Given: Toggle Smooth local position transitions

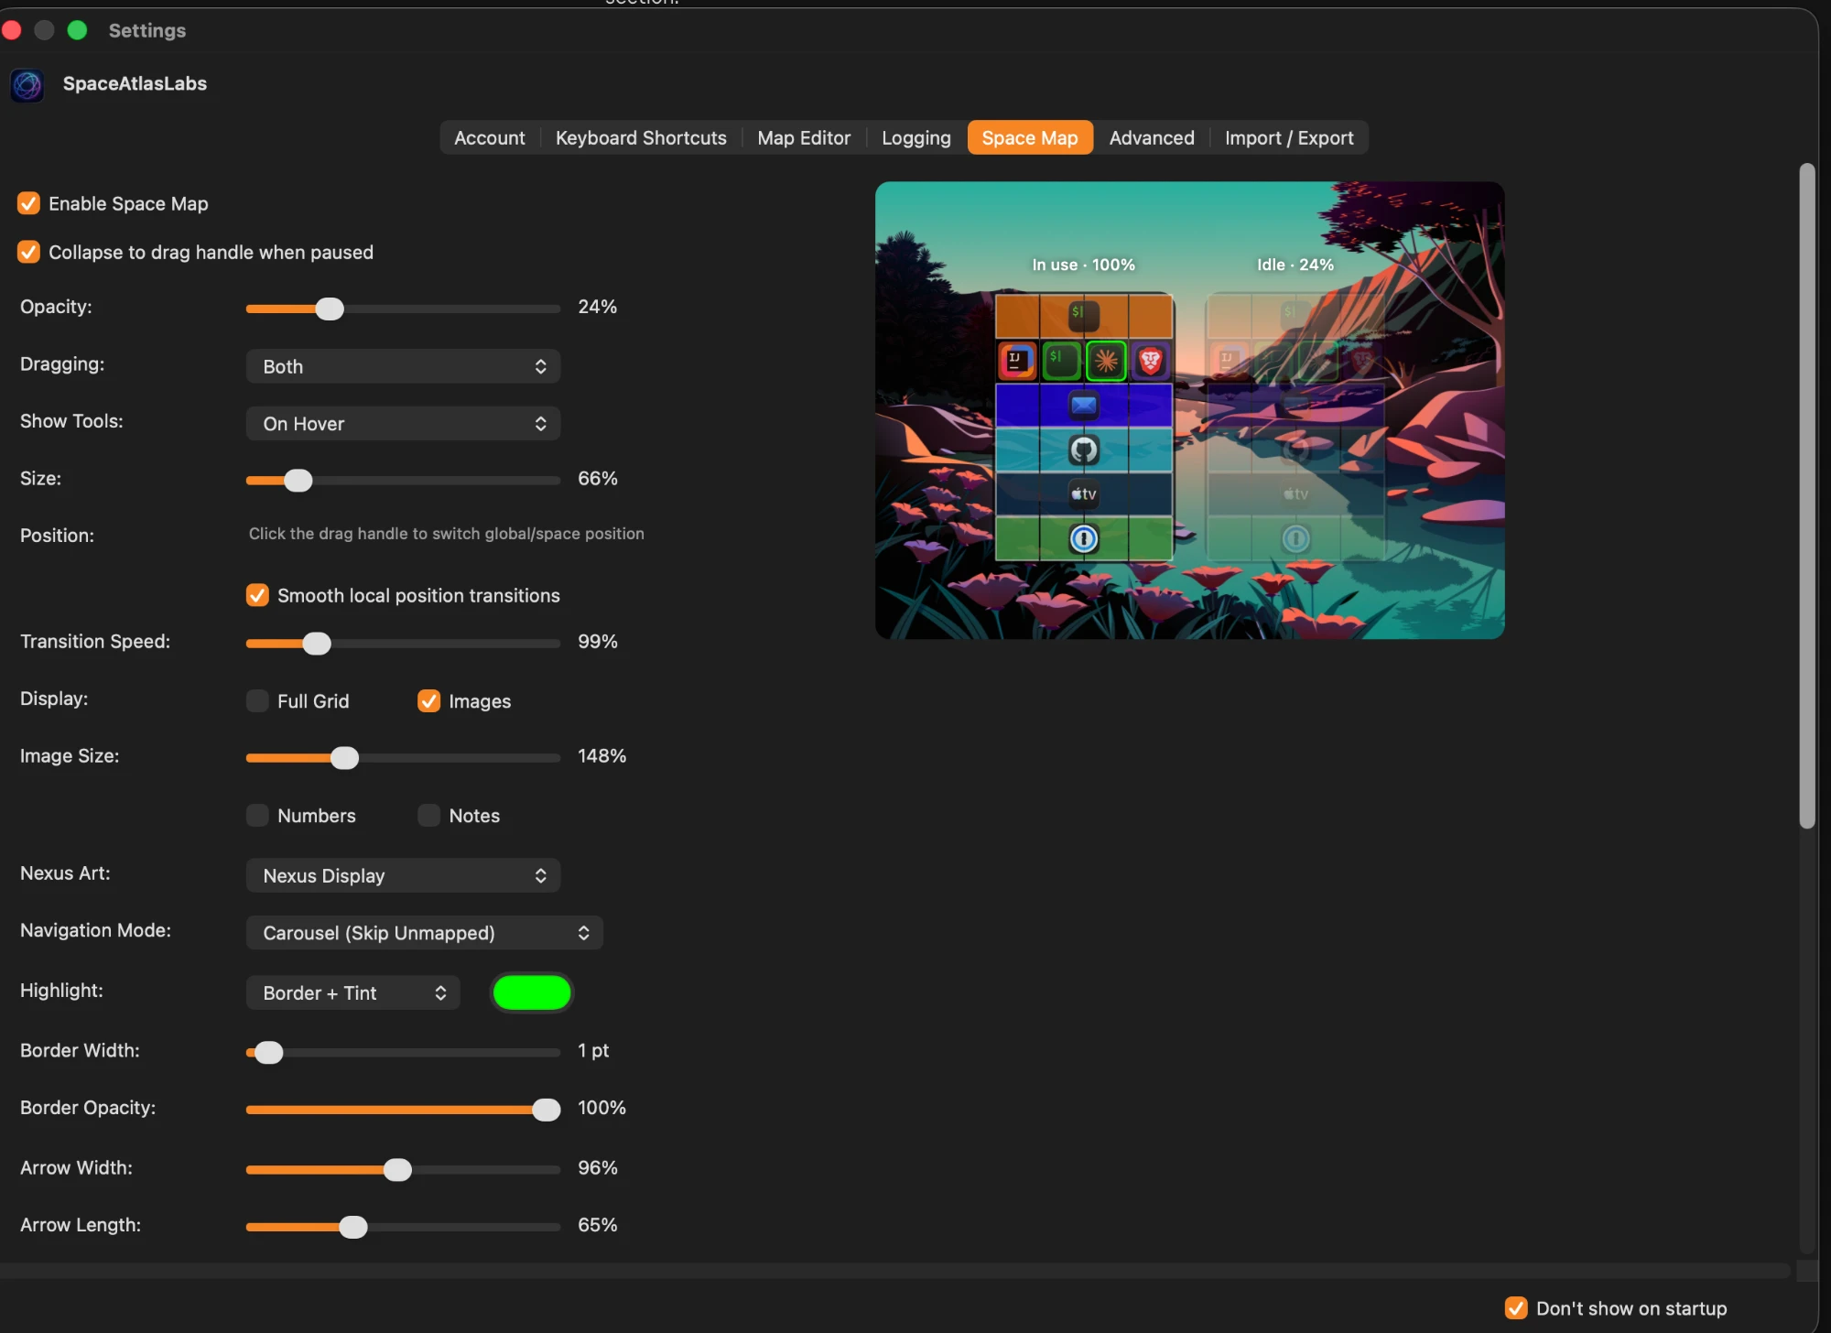Looking at the screenshot, I should coord(257,595).
